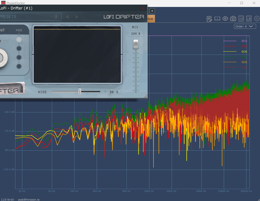Open PluginDoctor settings gear
The width and height of the screenshot is (260, 201).
pos(257,19)
